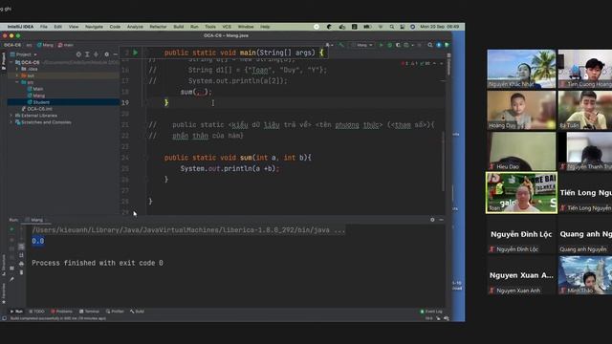Click battery status icon in menu bar

(367, 27)
